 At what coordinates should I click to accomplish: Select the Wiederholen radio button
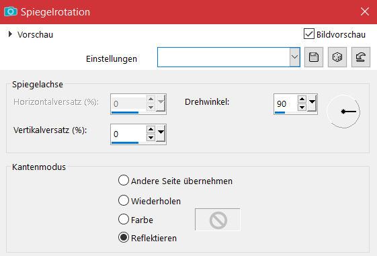point(124,200)
